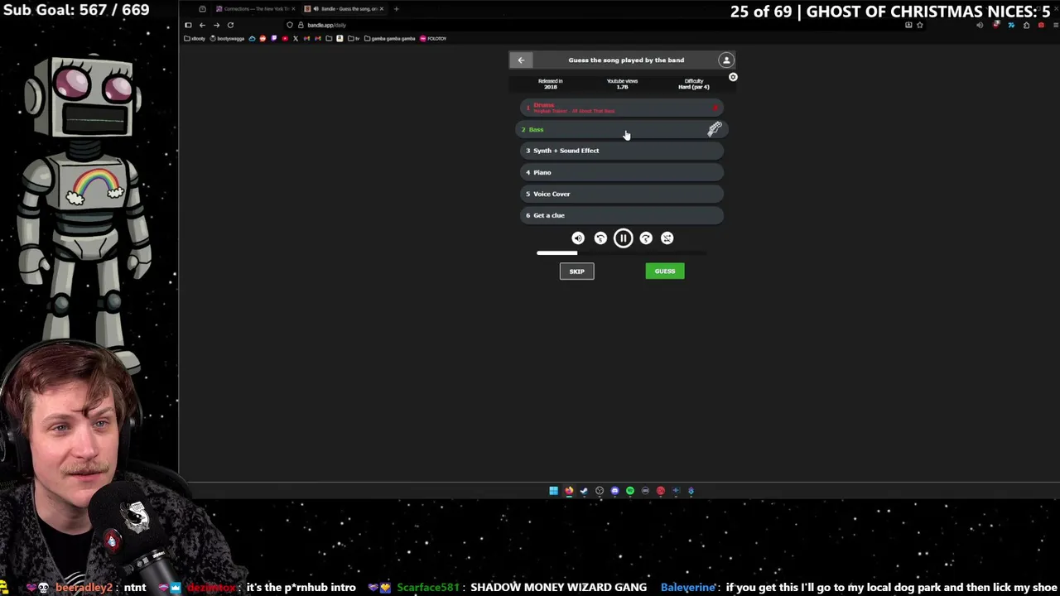Open the sidebar toggle icon in browser
The height and width of the screenshot is (596, 1060).
(x=188, y=25)
